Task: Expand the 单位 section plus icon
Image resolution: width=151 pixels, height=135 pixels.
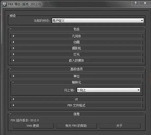Action: (13, 76)
